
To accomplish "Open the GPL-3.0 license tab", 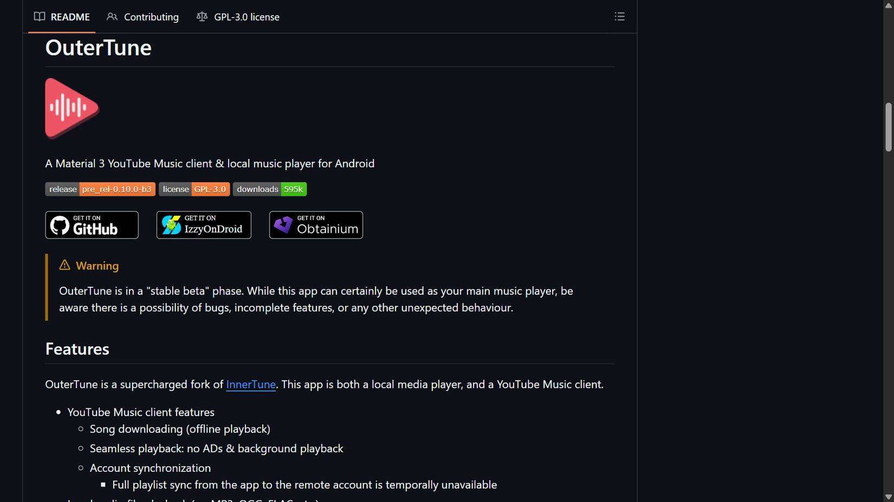I will 238,17.
